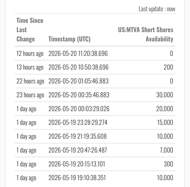
Task: Click the 20,000 availability value
Action: point(165,109)
